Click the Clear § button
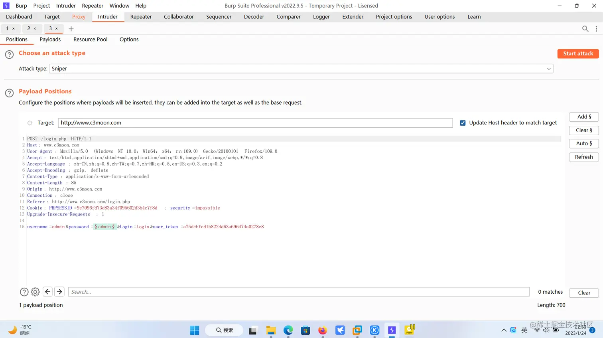 tap(584, 130)
